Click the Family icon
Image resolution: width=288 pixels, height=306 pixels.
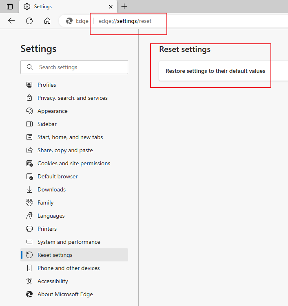29,202
